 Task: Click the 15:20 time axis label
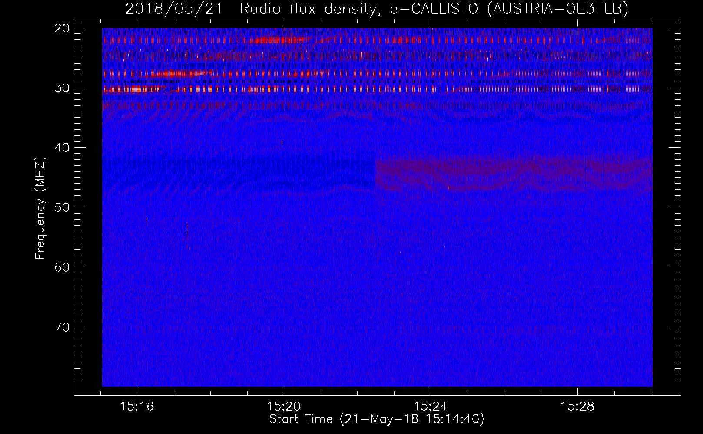pyautogui.click(x=284, y=407)
